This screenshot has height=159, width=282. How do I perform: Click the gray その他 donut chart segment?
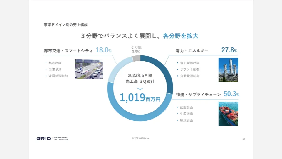(x=136, y=58)
